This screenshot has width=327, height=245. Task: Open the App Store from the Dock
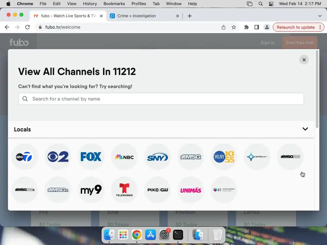point(150,234)
